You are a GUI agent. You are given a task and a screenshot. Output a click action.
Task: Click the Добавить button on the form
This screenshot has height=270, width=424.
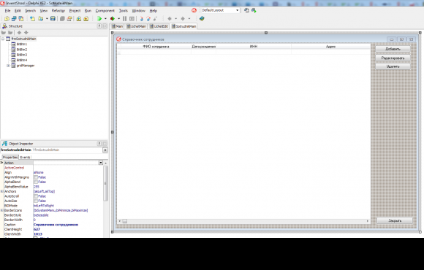[393, 49]
